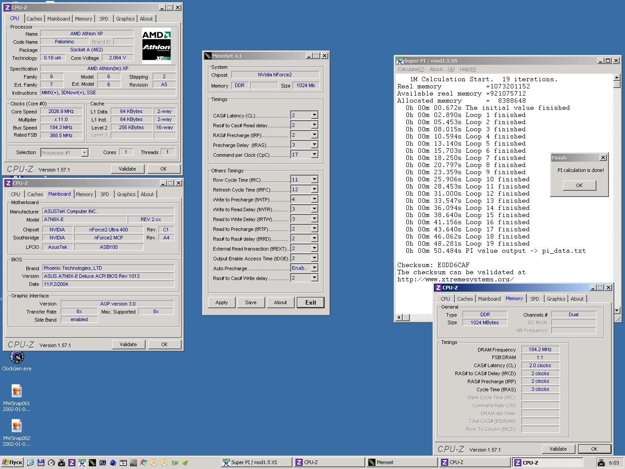This screenshot has width=625, height=469.
Task: Click the BIOS Date 11/12/2004 field
Action: coord(108,284)
